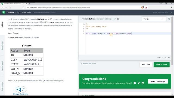Switch to the Problem side tab
The image size is (174, 98).
2,25
